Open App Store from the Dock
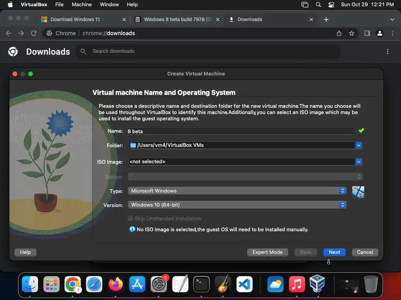The width and height of the screenshot is (401, 300). pos(137,284)
